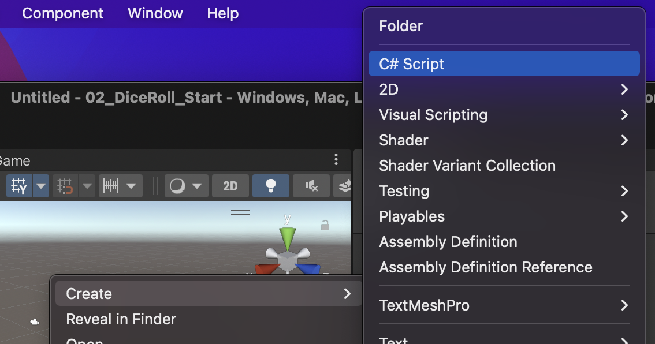The image size is (655, 344).
Task: Open the snap increment dropdown arrow
Action: (131, 186)
